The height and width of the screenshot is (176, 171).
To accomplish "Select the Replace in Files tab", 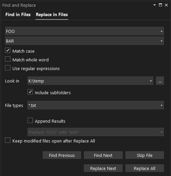I will click(52, 15).
